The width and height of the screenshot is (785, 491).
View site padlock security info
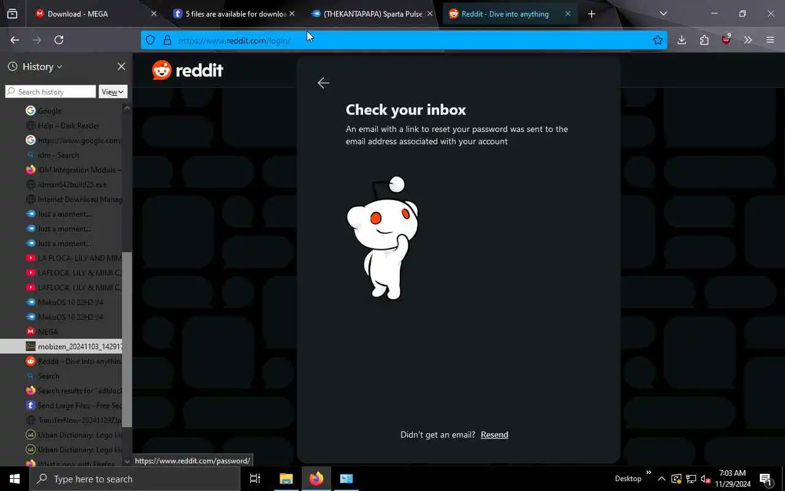pos(167,41)
